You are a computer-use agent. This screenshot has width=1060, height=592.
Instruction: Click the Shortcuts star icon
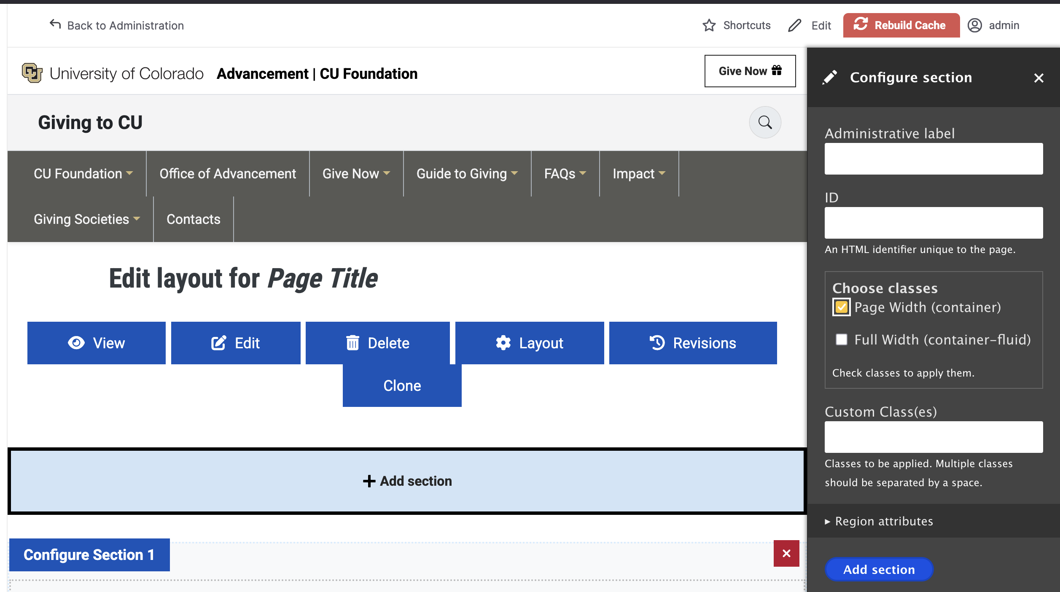pyautogui.click(x=709, y=25)
